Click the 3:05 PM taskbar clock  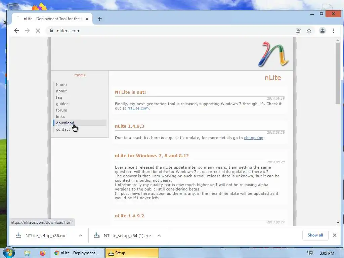tap(327, 253)
